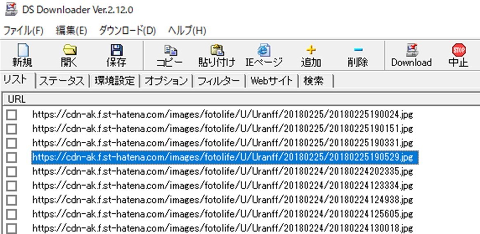Select the URL ending 20180225190024.jpg
The width and height of the screenshot is (480, 234).
[222, 115]
